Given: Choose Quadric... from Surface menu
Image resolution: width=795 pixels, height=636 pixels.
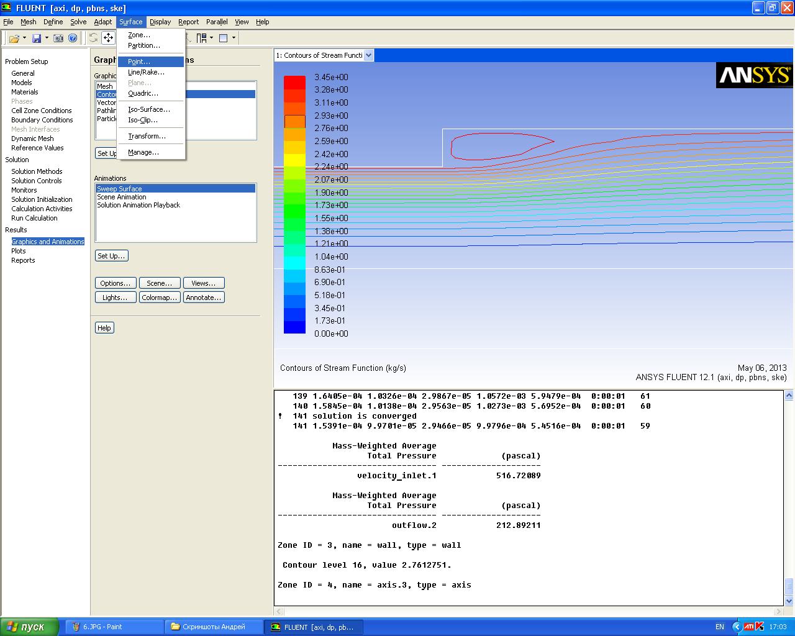Looking at the screenshot, I should 151,93.
